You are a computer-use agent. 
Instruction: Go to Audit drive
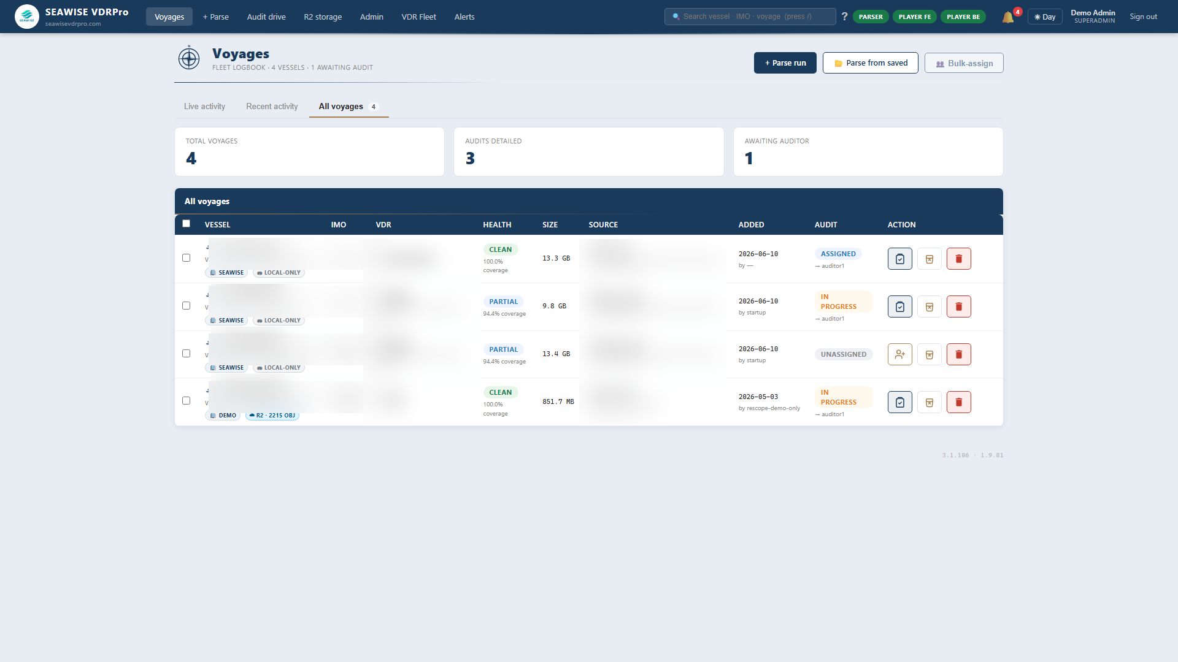coord(266,17)
